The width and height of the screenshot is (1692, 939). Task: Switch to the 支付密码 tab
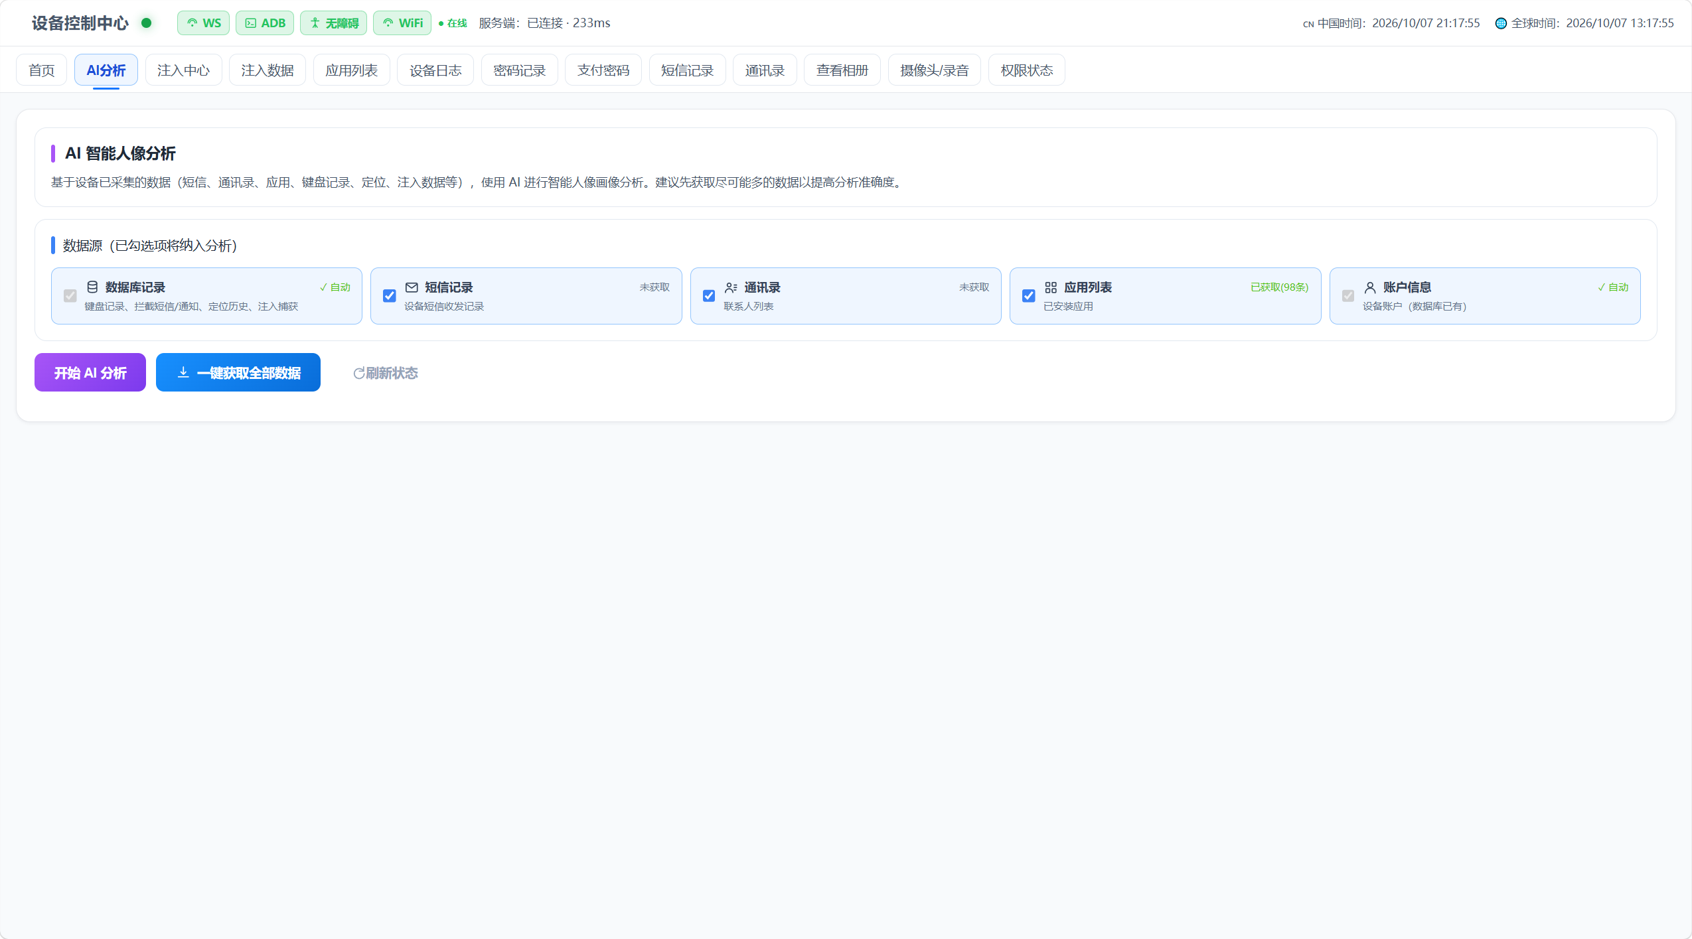click(603, 70)
